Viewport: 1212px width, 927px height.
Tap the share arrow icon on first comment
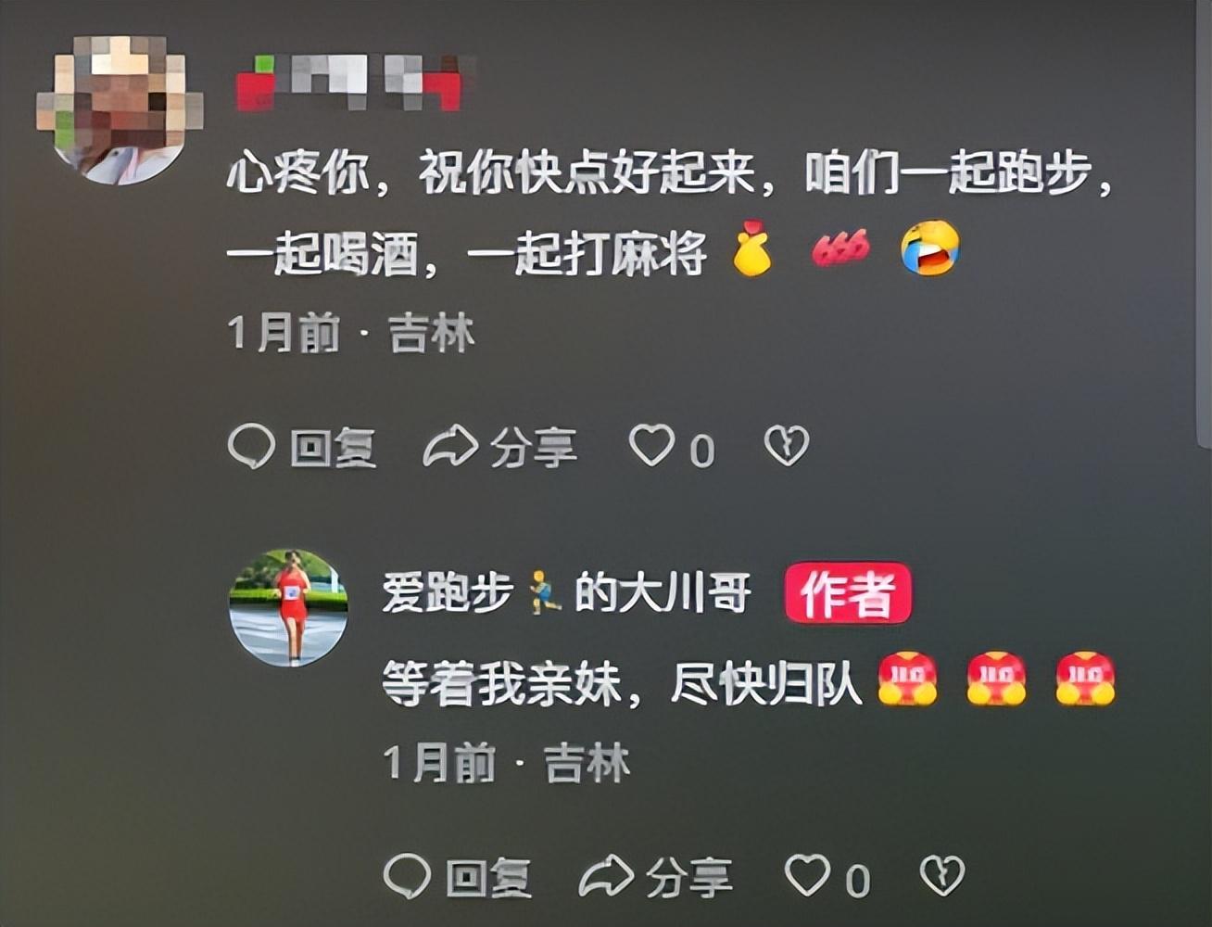[x=450, y=447]
